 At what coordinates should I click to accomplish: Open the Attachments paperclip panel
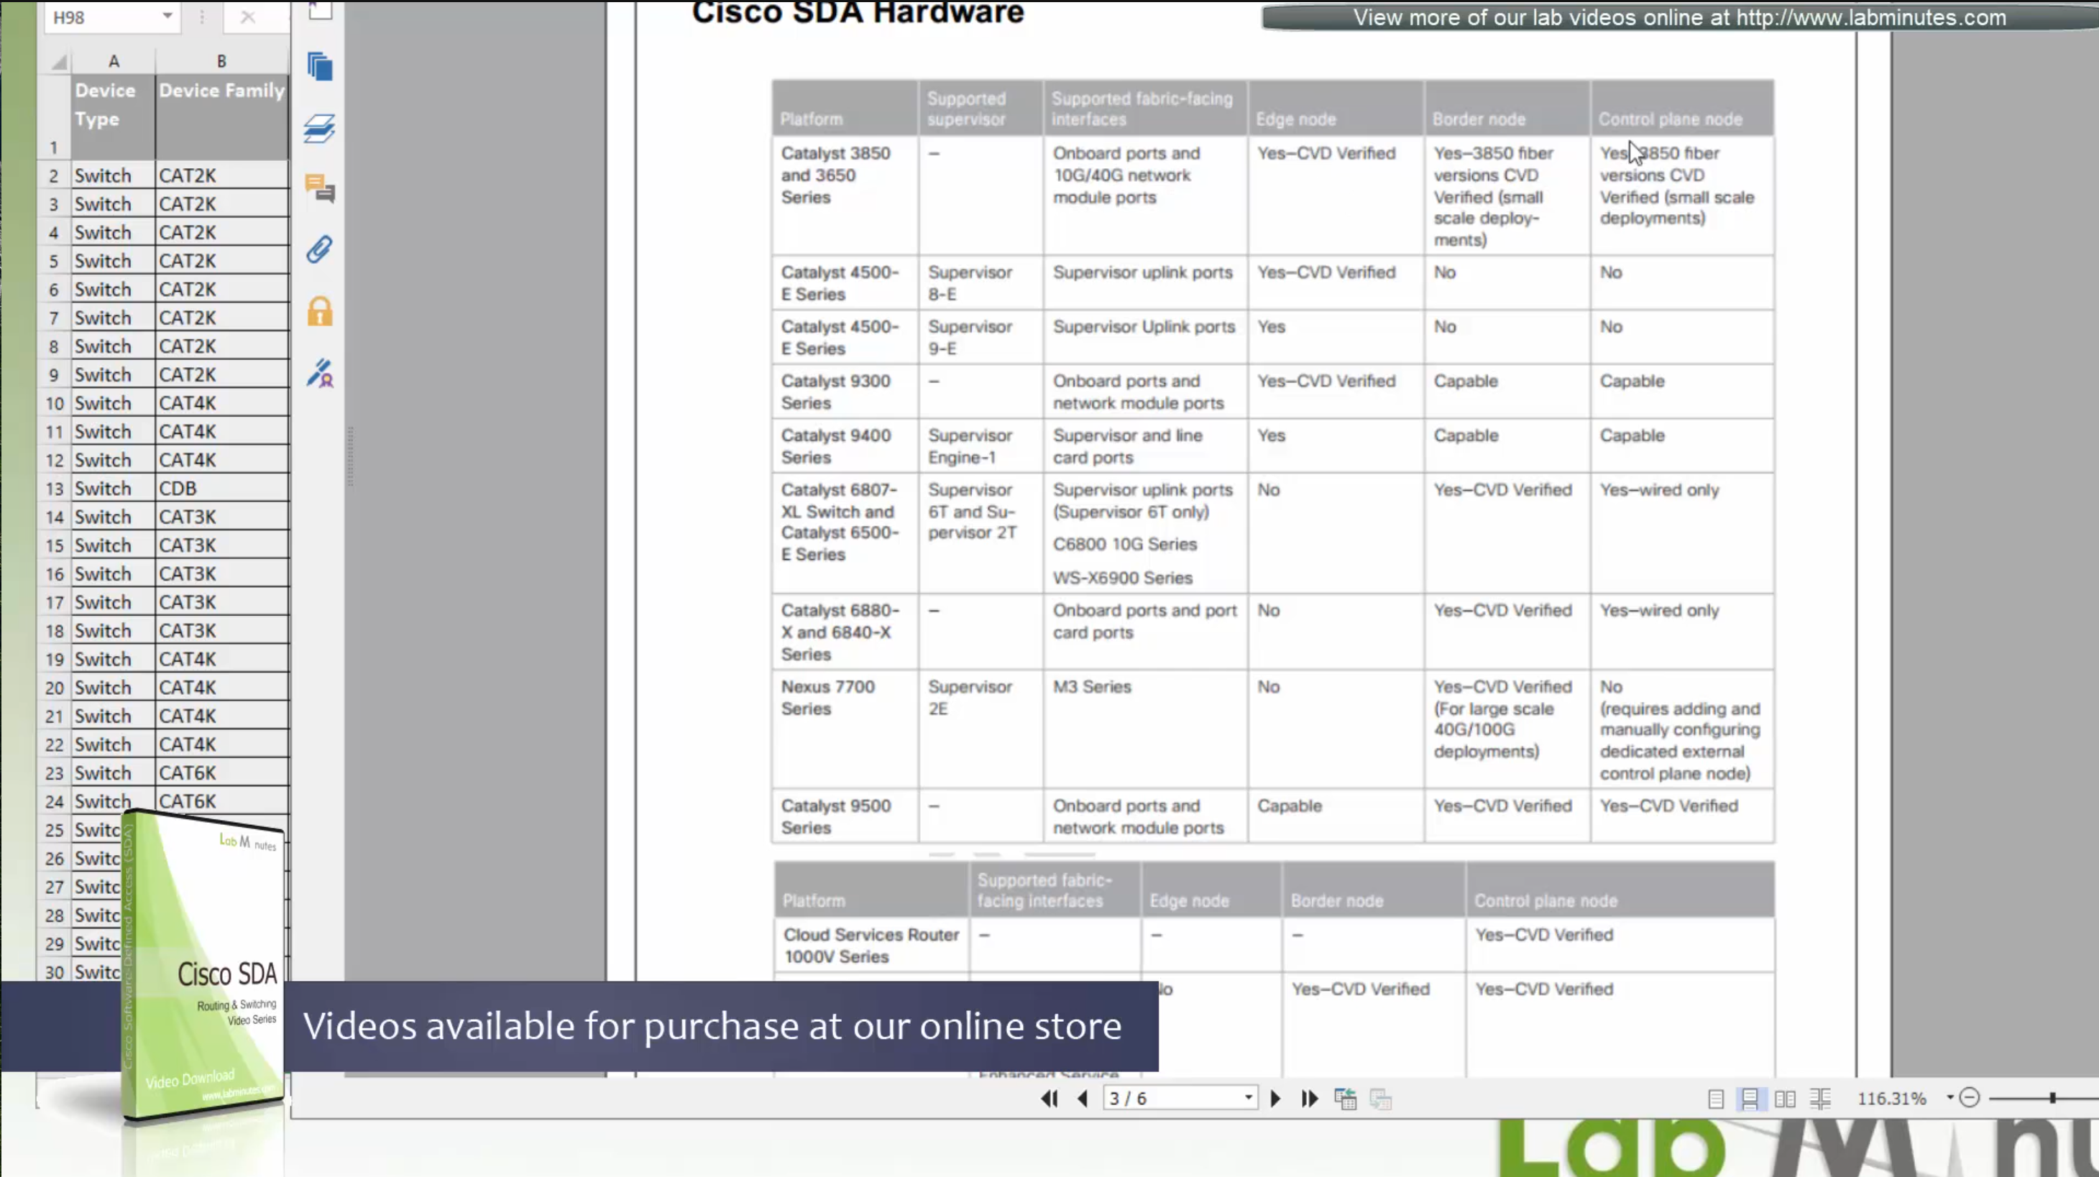pyautogui.click(x=319, y=249)
